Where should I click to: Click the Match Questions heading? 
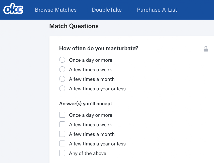click(74, 26)
